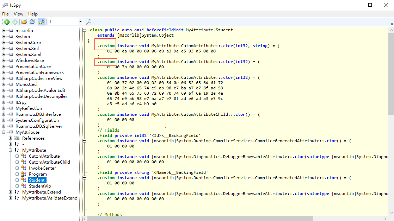Open the Help menu
The height and width of the screenshot is (221, 394).
(33, 14)
